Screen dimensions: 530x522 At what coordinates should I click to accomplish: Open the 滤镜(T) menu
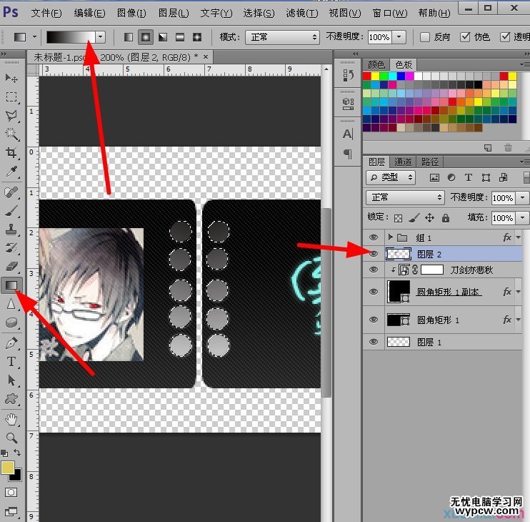tap(302, 13)
